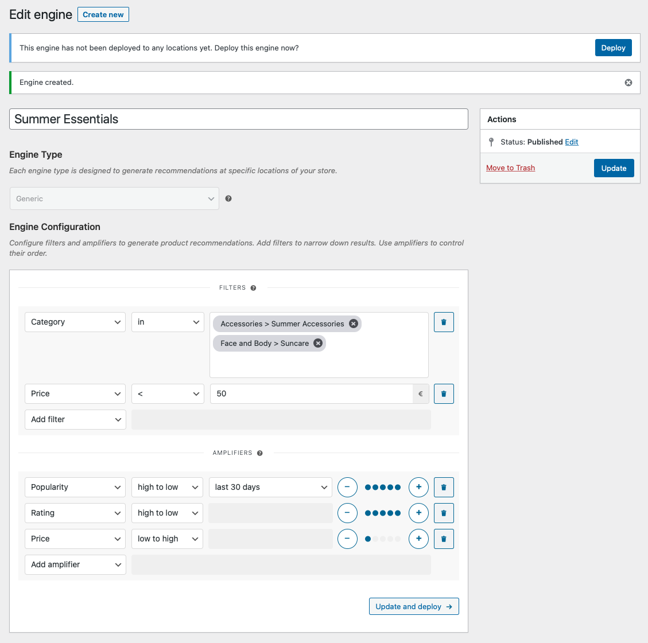Show help for the Filters section

pyautogui.click(x=253, y=288)
